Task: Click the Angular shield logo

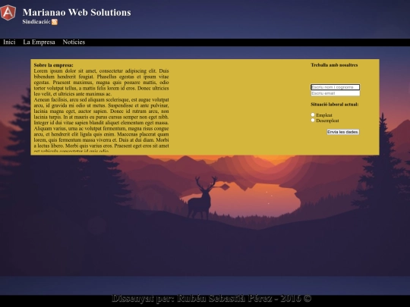Action: click(x=8, y=13)
